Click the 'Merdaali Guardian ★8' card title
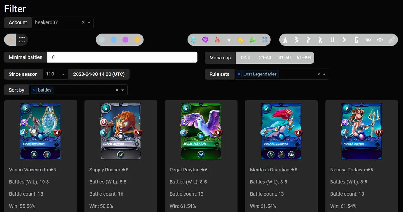The image size is (403, 212). click(x=274, y=170)
